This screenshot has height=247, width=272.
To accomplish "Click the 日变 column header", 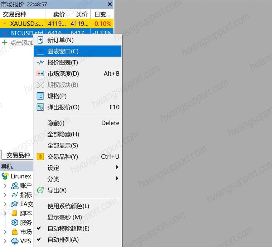I will 102,14.
